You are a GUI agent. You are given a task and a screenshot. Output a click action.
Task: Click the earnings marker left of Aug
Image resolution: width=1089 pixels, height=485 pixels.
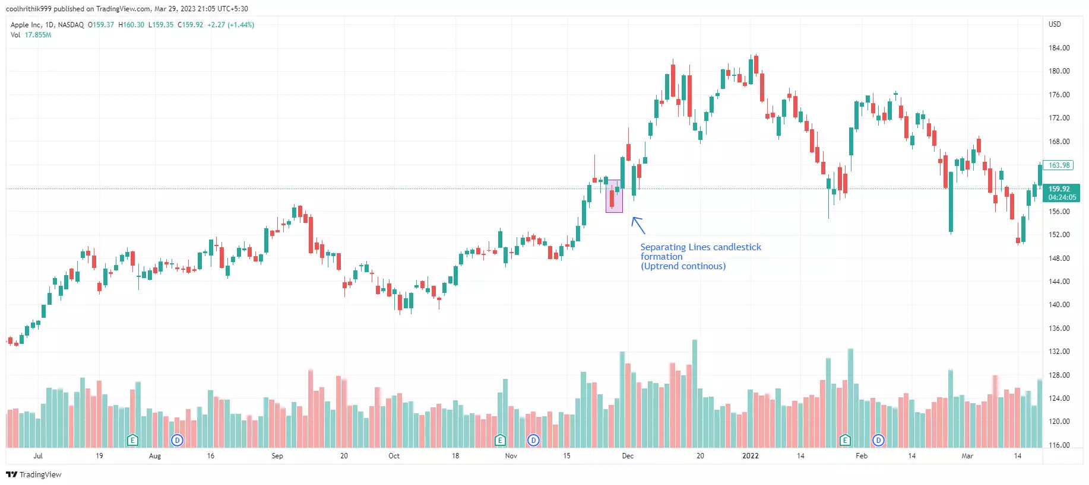coord(132,440)
